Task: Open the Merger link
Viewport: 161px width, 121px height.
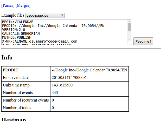Action: [x=23, y=5]
